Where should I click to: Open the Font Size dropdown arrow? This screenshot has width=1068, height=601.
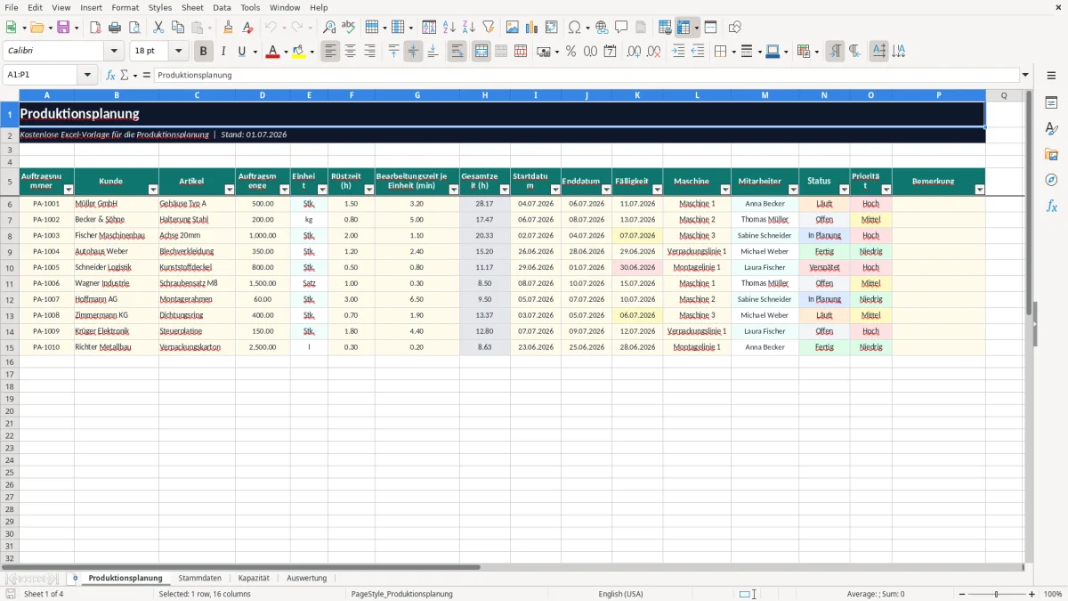pos(178,52)
